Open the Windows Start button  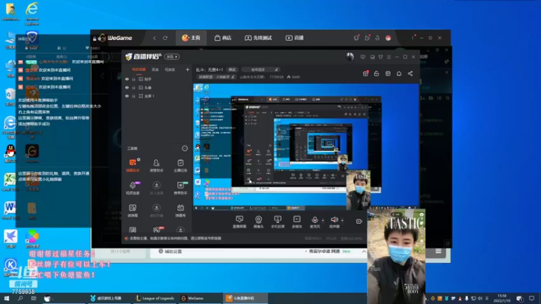[x=7, y=299]
